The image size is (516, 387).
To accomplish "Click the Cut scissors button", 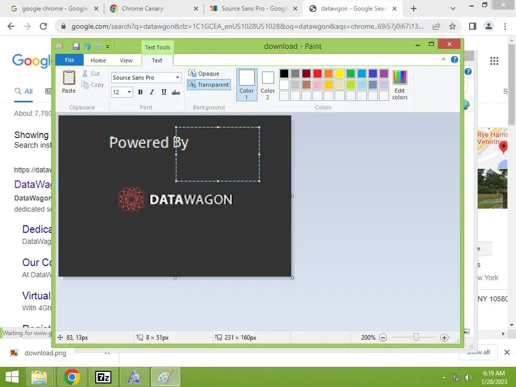I will (91, 74).
